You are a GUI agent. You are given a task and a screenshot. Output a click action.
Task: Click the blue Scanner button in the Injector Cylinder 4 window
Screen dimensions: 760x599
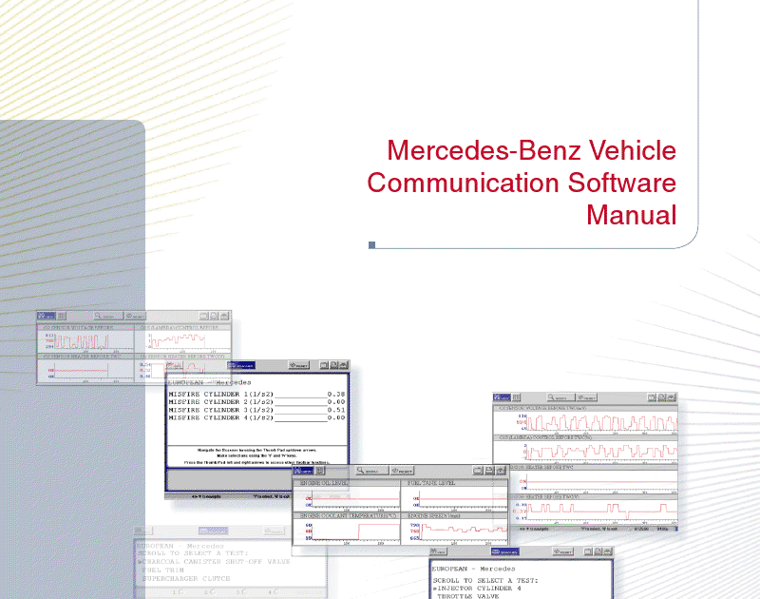click(504, 551)
